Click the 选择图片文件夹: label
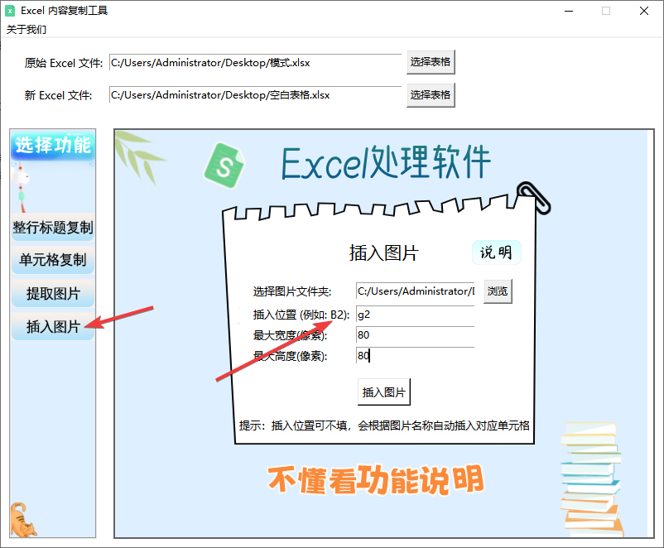This screenshot has width=664, height=548. [x=292, y=291]
